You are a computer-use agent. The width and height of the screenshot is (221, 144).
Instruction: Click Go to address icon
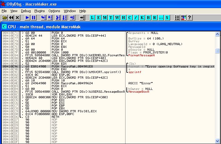click(82, 18)
